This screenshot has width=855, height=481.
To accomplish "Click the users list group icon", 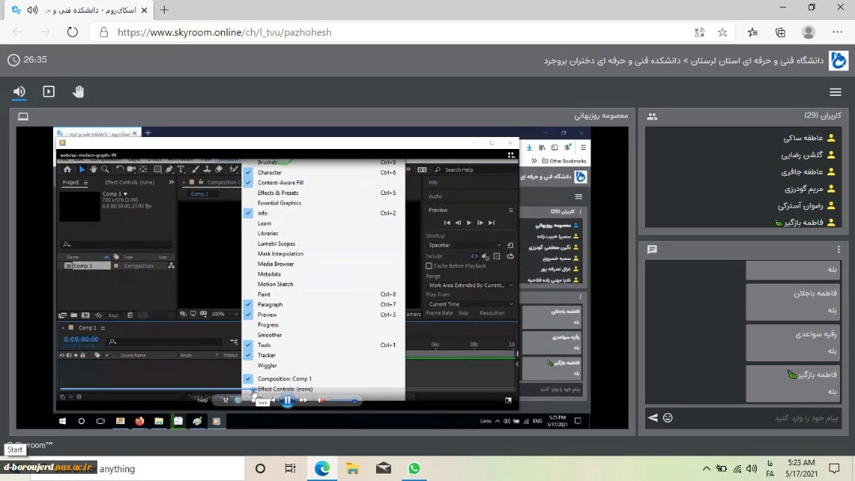I will pos(652,116).
